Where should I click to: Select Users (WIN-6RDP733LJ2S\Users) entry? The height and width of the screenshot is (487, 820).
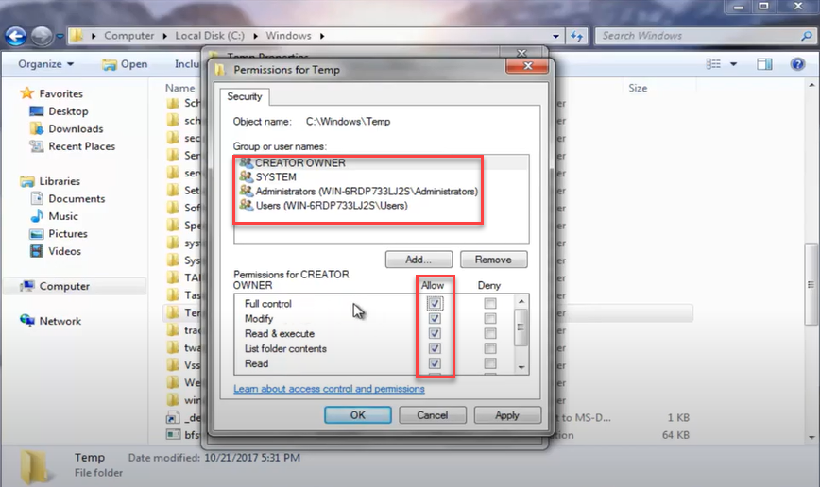coord(332,206)
